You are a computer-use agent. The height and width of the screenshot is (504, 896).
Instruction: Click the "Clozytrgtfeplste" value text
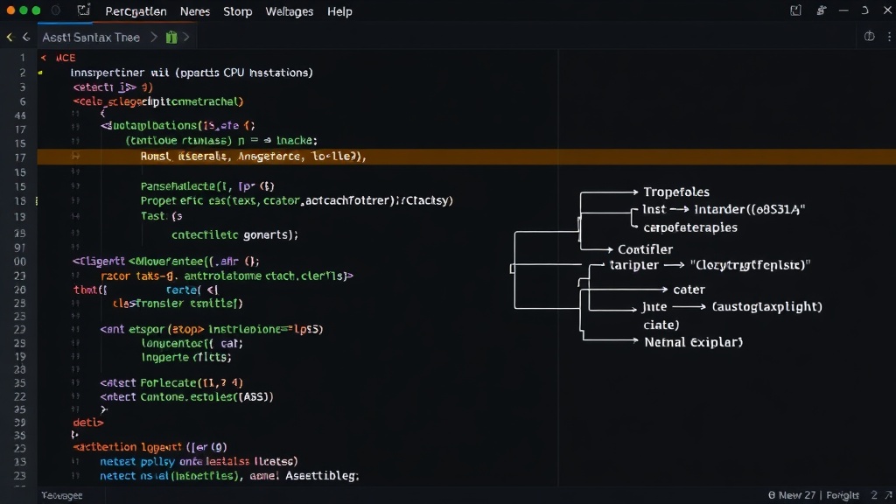pyautogui.click(x=750, y=265)
